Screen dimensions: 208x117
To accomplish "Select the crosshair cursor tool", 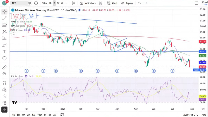I will [x=4, y=12].
